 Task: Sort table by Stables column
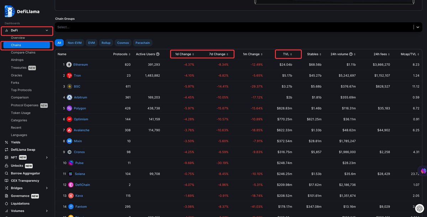[314, 54]
